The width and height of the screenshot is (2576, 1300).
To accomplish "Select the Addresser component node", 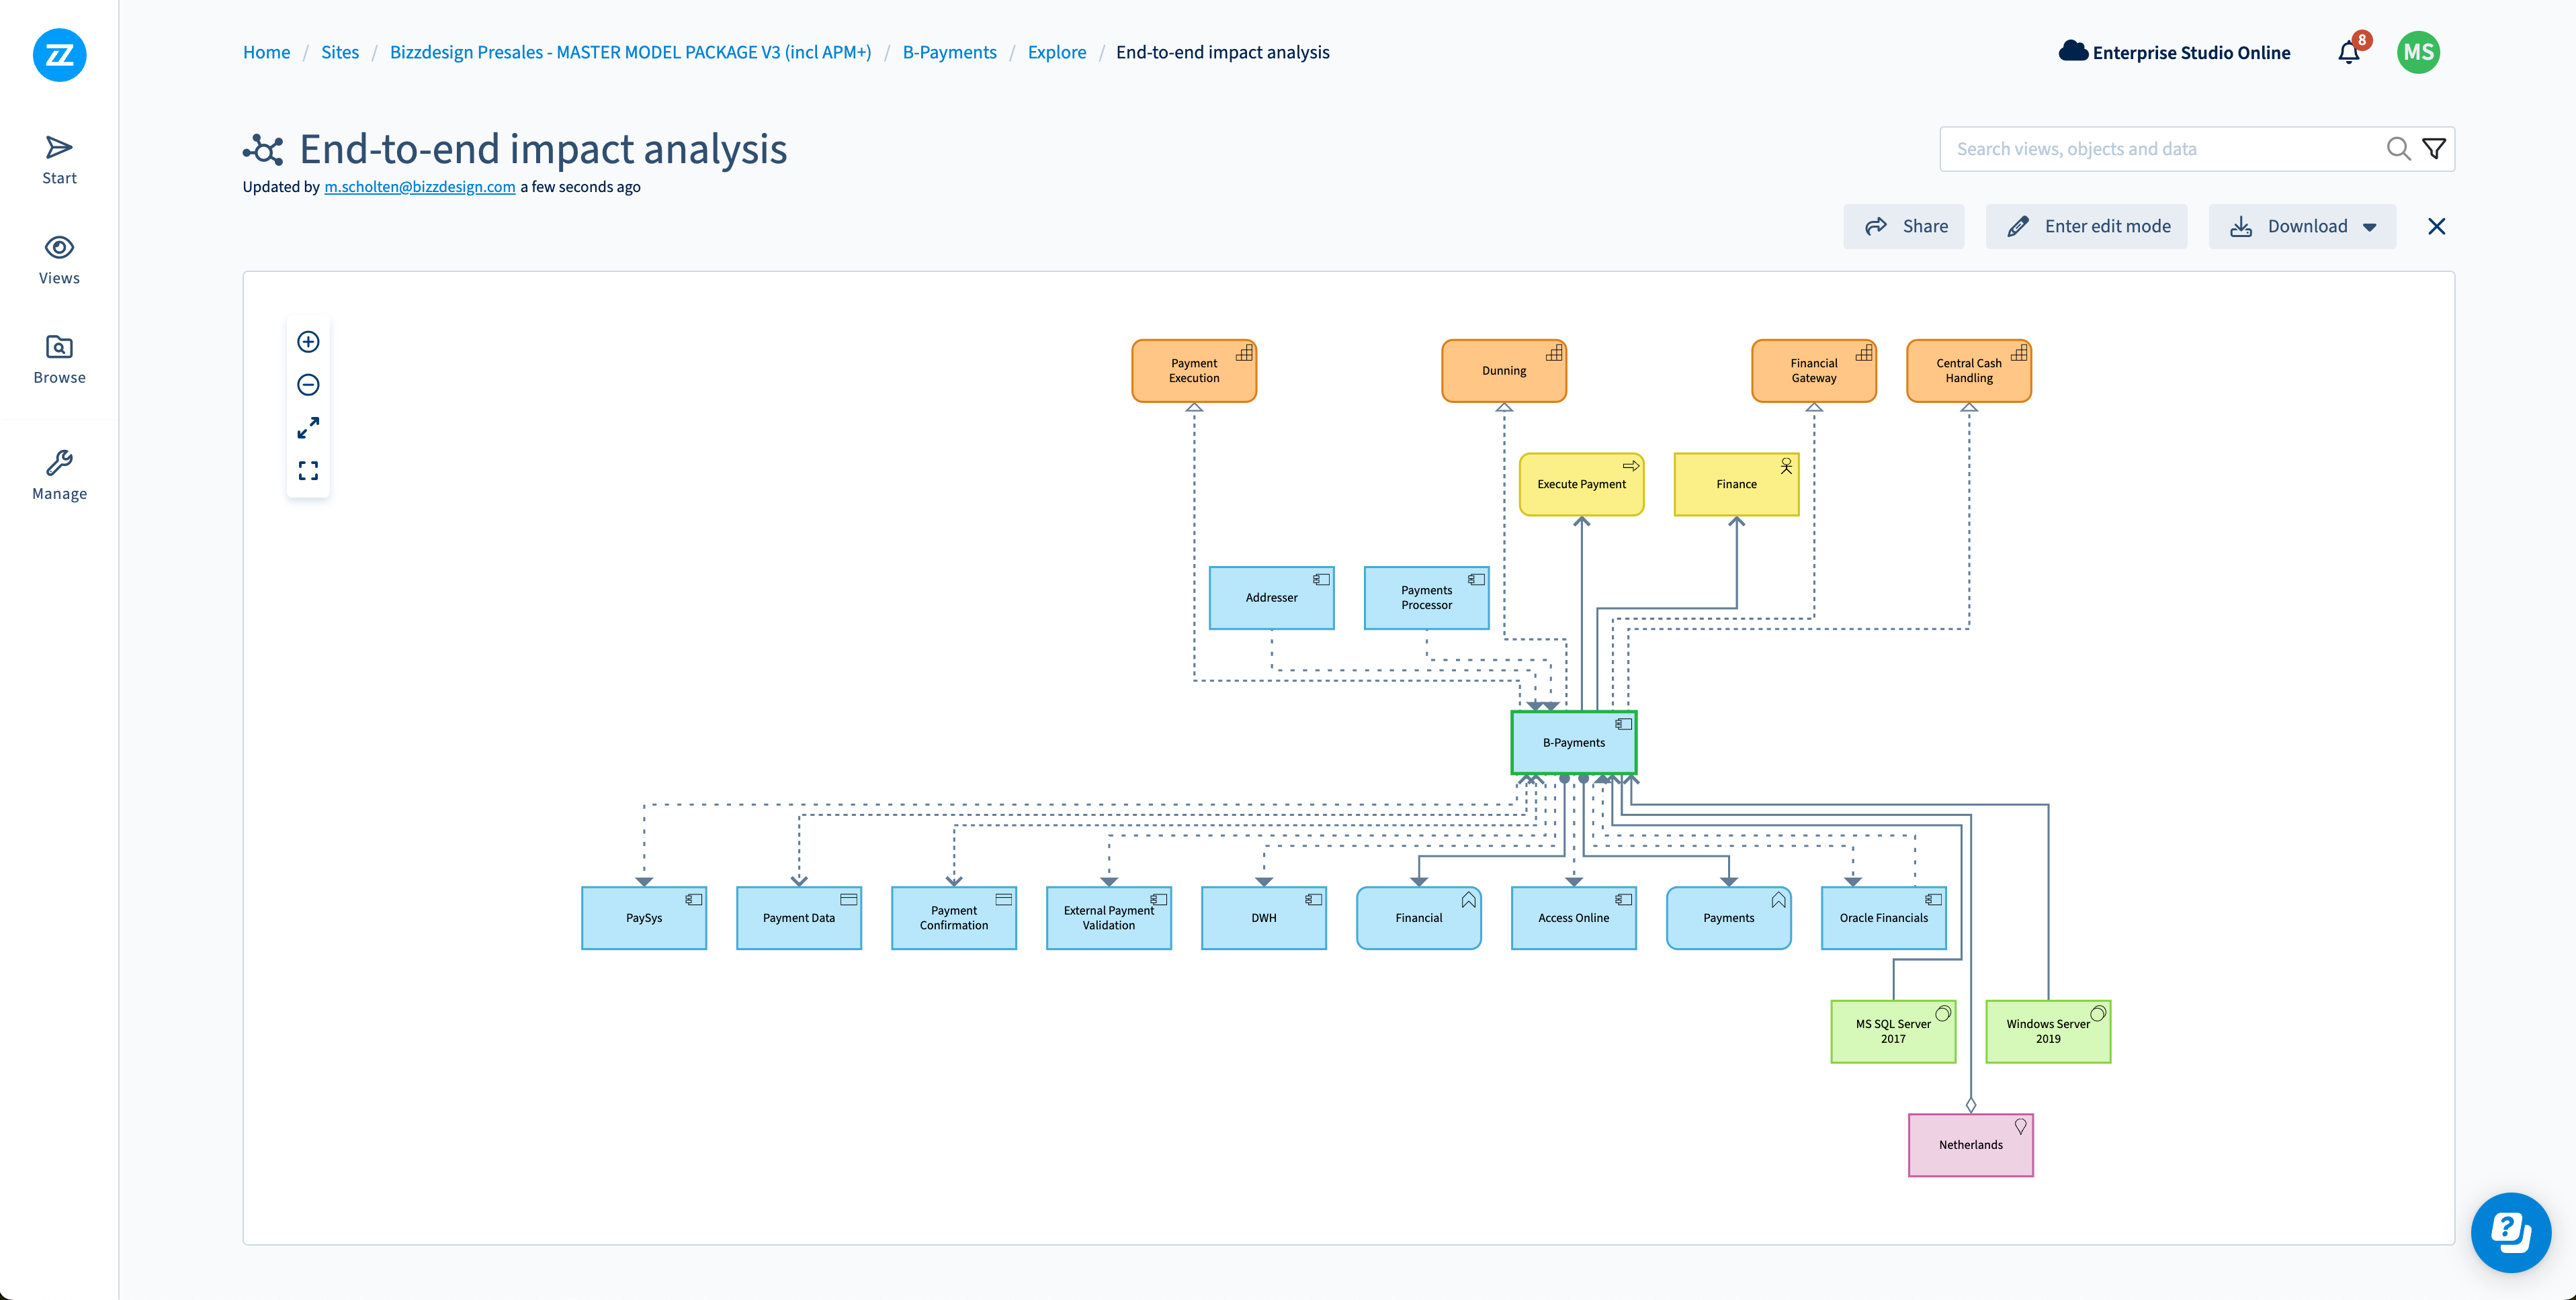I will click(x=1272, y=598).
